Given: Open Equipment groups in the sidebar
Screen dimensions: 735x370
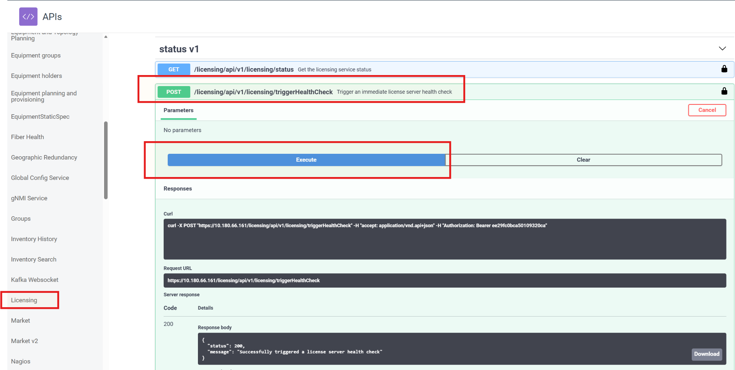Looking at the screenshot, I should (x=36, y=55).
